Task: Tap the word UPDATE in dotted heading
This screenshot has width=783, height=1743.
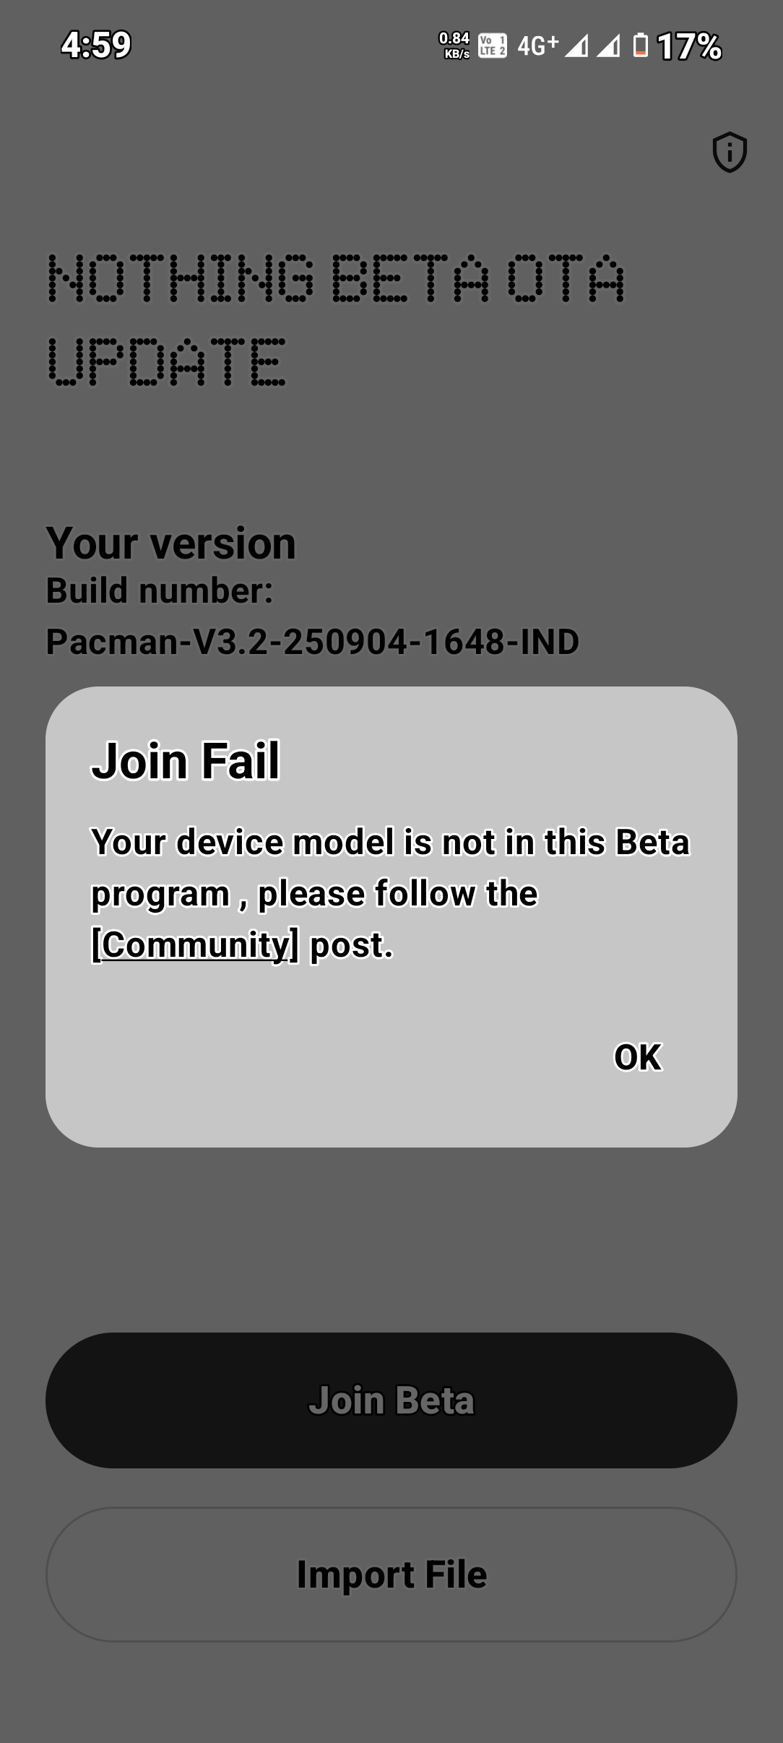Action: click(167, 361)
